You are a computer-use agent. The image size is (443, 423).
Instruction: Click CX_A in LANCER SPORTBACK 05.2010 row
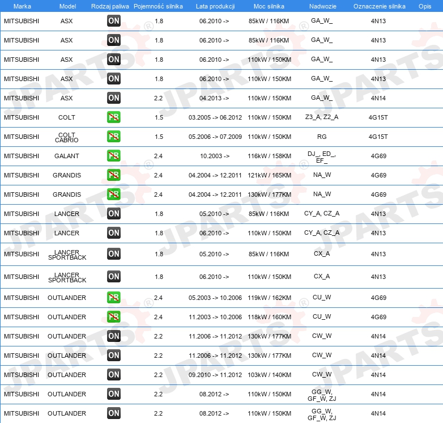pos(322,253)
